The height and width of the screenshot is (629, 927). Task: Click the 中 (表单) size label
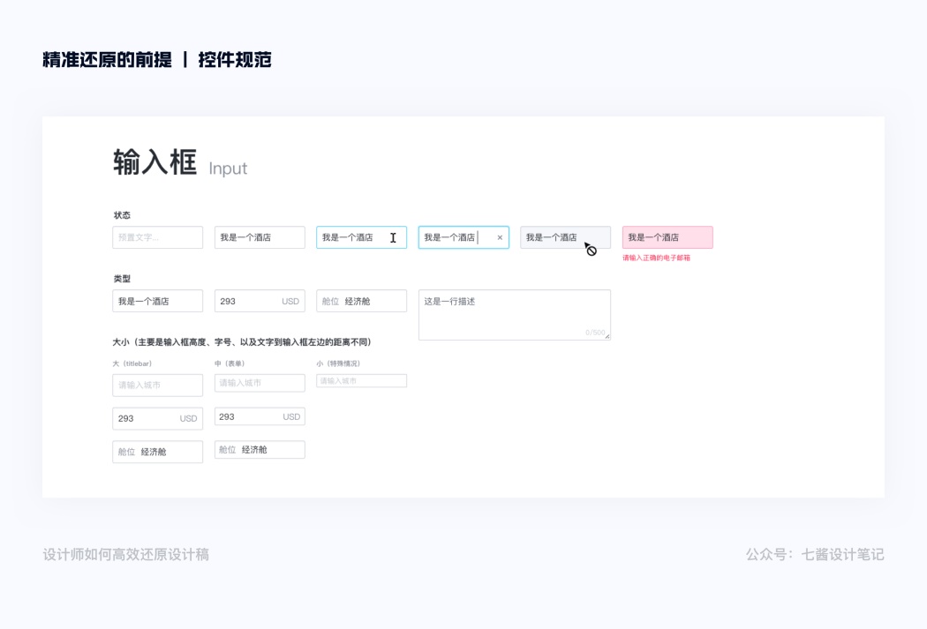[230, 363]
